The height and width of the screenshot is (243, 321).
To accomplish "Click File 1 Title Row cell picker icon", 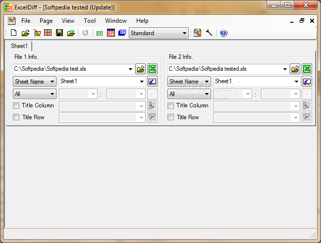I will click(152, 117).
